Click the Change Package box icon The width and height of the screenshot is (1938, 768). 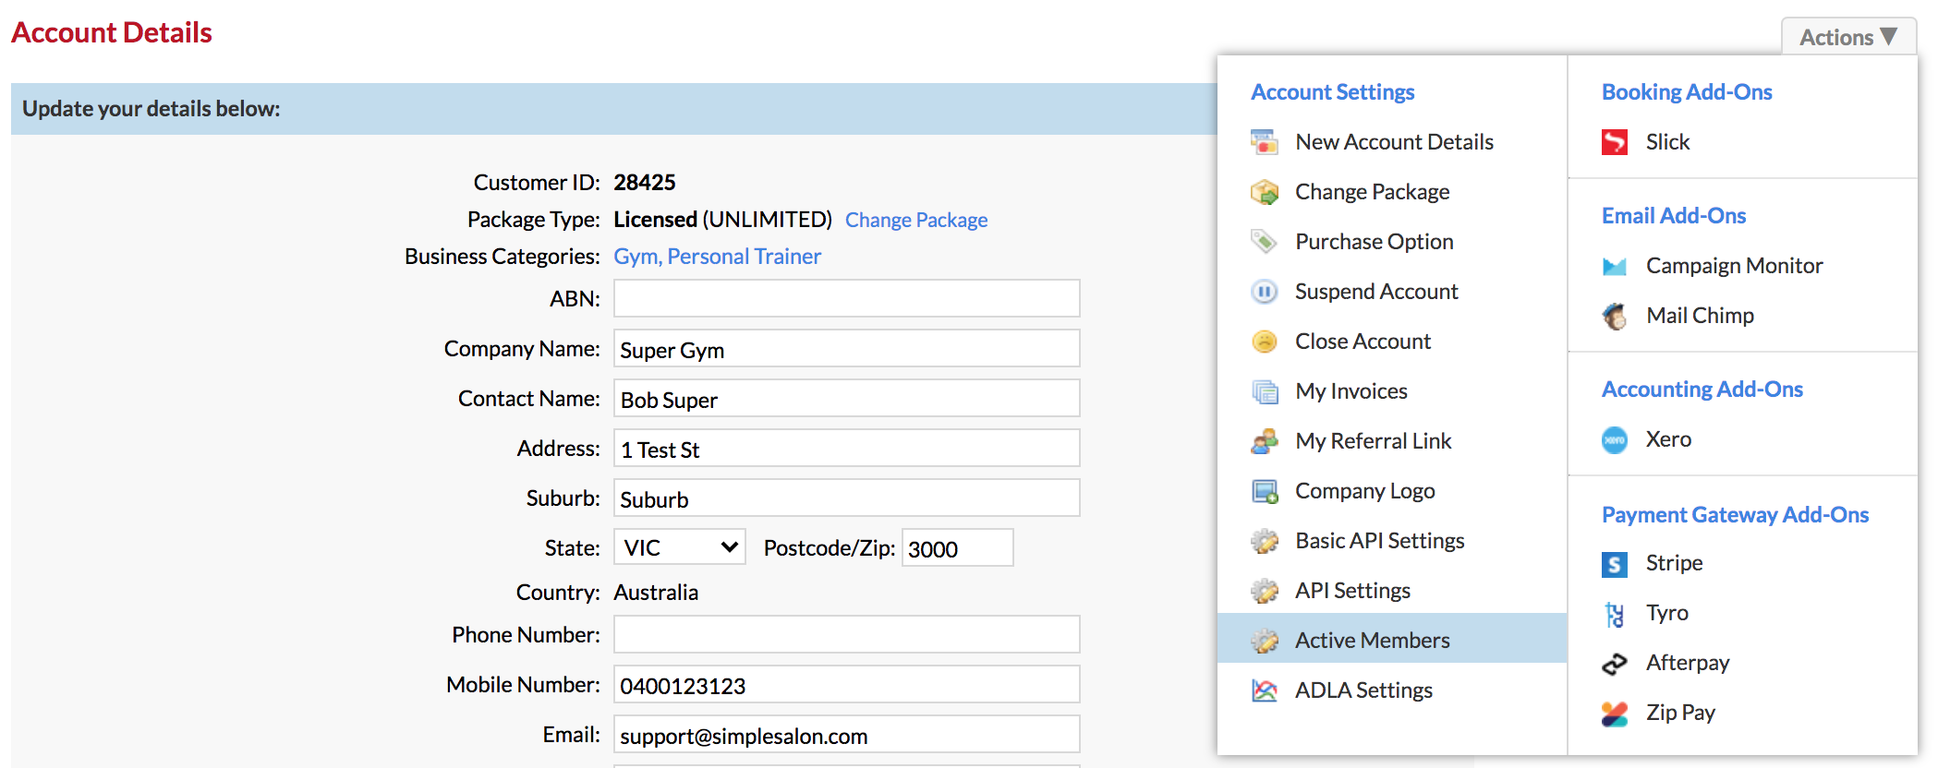coord(1264,192)
